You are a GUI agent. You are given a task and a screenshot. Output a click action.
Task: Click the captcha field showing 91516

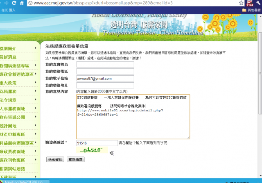point(97,143)
